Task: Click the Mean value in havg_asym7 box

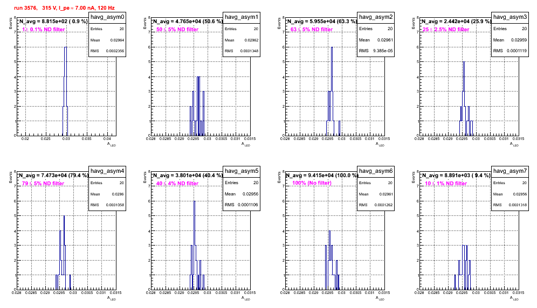Action: 520,194
